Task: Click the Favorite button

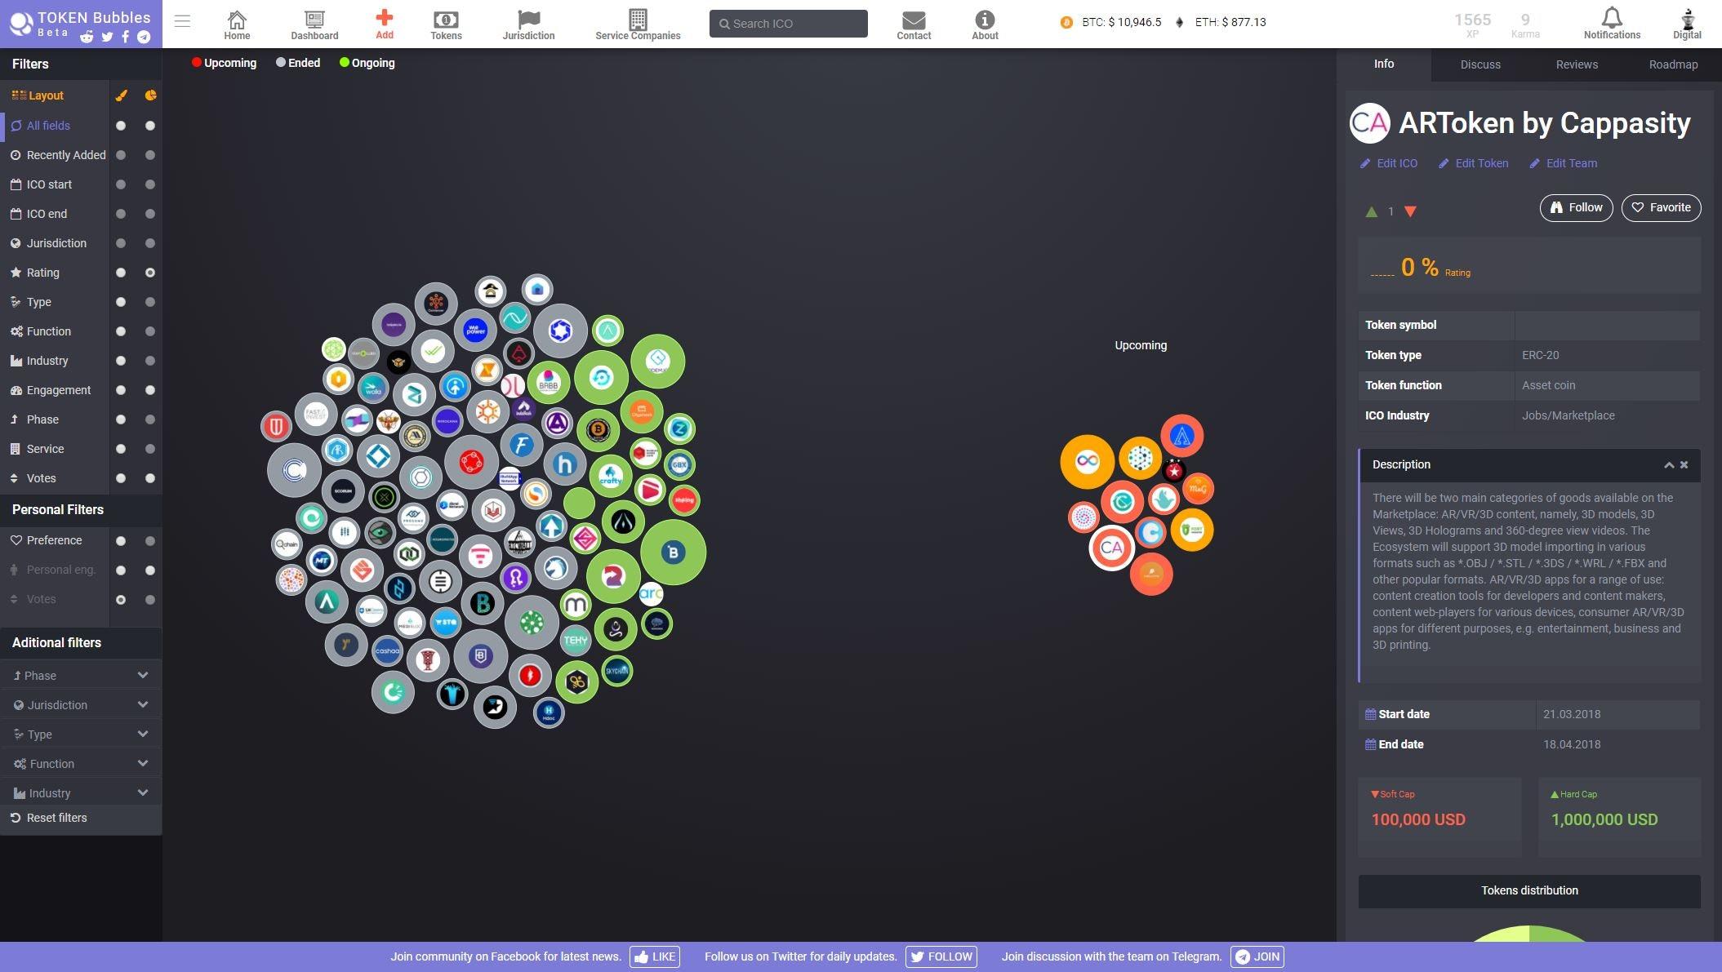Action: pyautogui.click(x=1661, y=207)
